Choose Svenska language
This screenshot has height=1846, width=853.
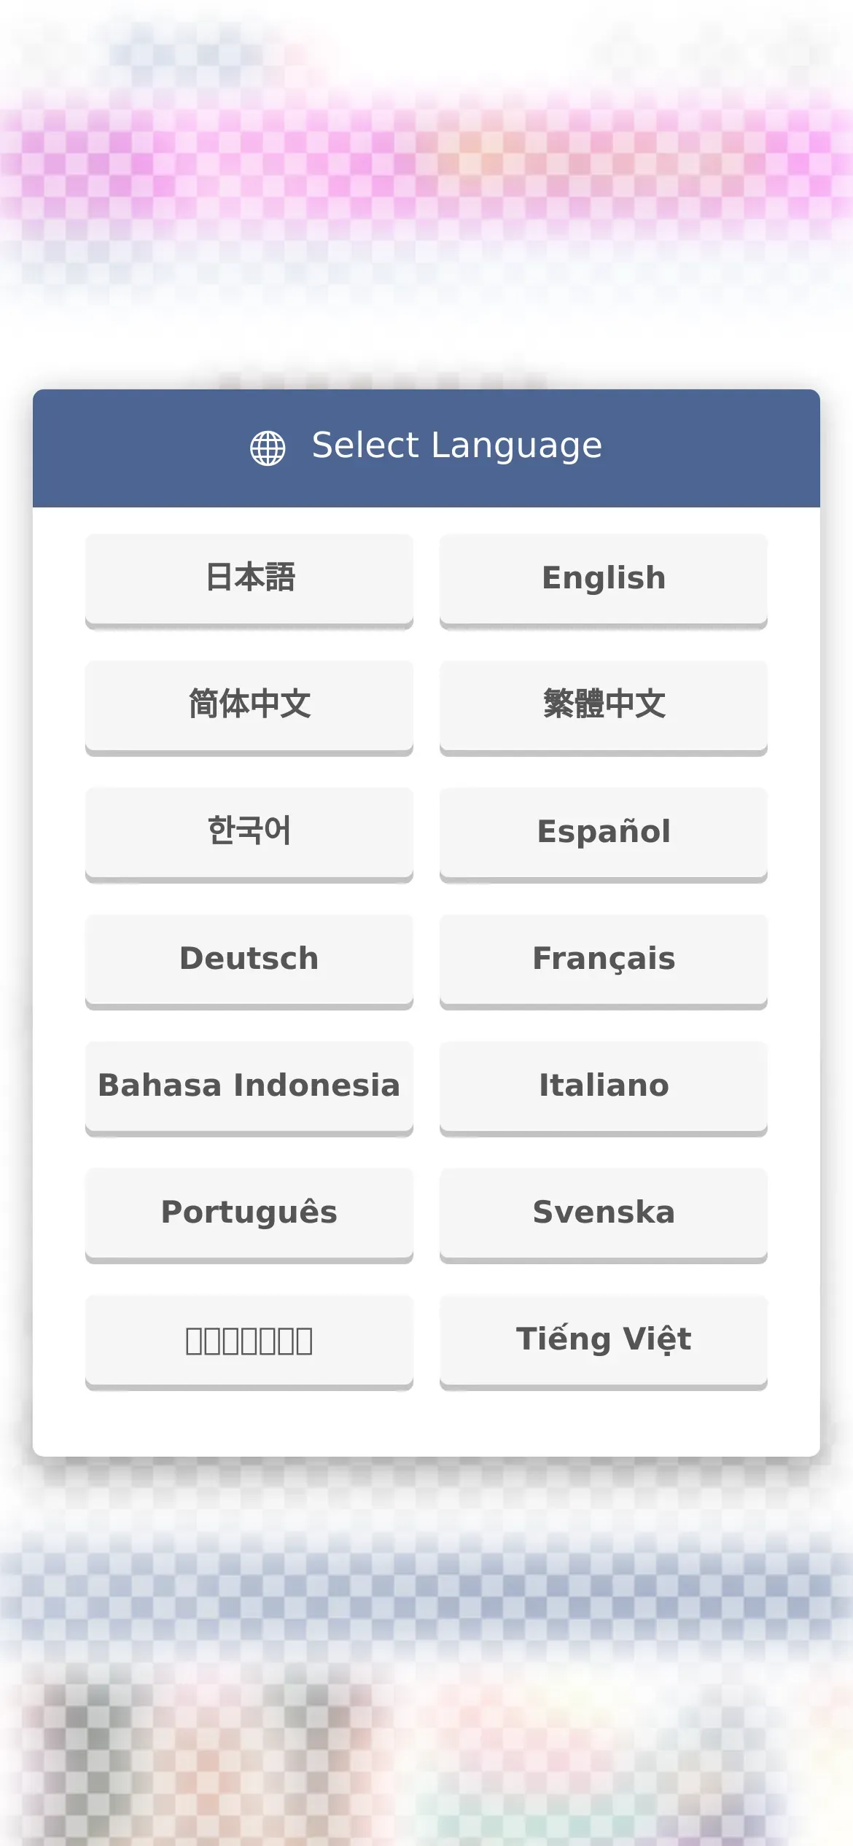(x=604, y=1215)
